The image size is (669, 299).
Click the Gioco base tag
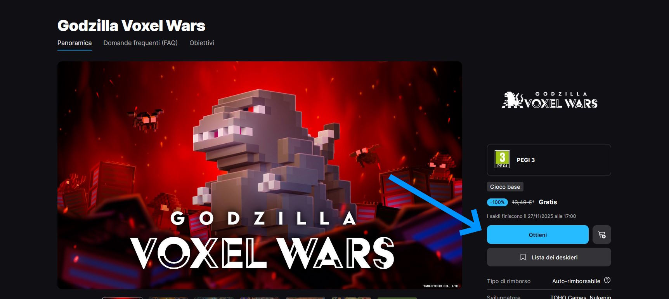coord(505,187)
